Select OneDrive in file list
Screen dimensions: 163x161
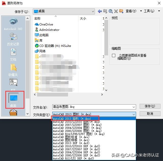(44, 24)
